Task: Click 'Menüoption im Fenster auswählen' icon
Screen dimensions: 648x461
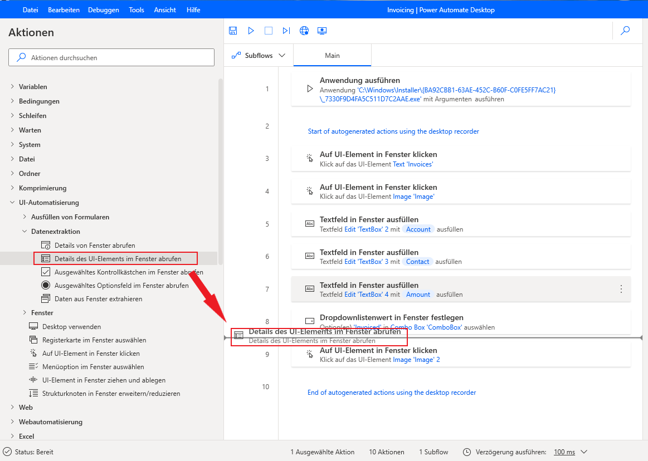Action: pyautogui.click(x=33, y=366)
